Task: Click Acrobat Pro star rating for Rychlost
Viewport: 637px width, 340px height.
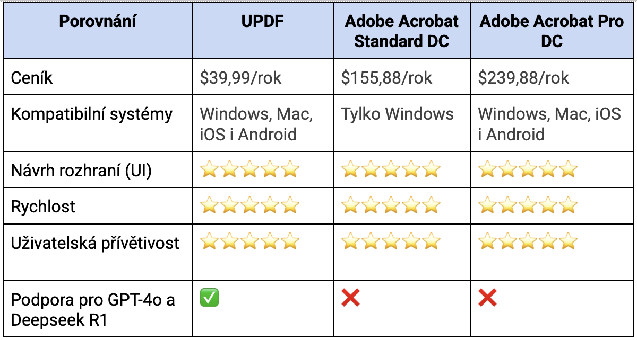Action: tap(527, 205)
